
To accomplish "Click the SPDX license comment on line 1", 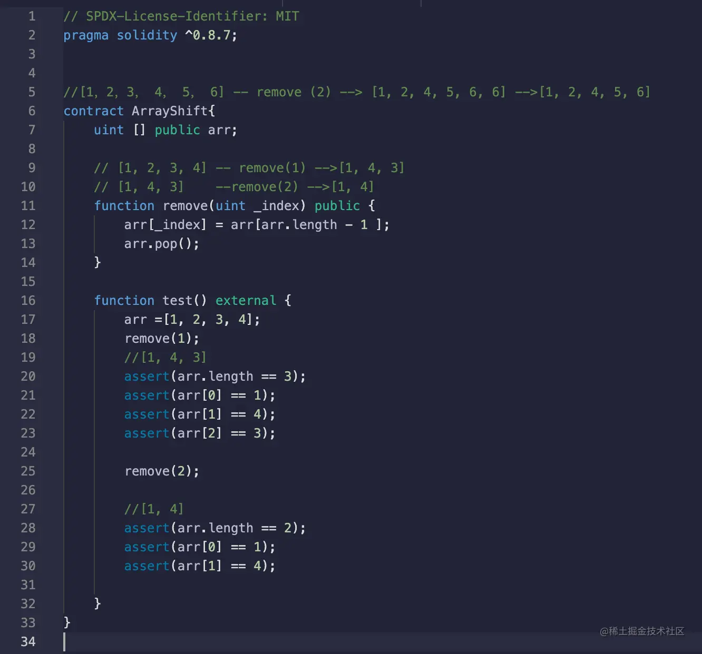I will pyautogui.click(x=181, y=16).
